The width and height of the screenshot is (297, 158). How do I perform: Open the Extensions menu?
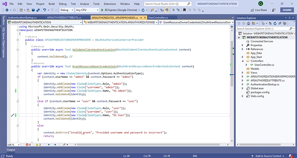[x=110, y=4]
